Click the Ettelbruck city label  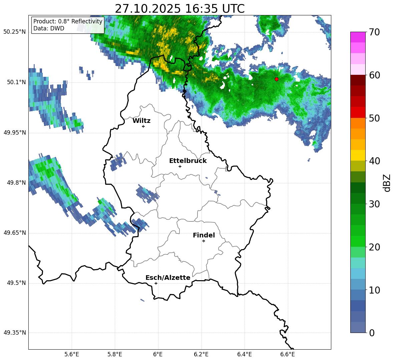tap(188, 161)
